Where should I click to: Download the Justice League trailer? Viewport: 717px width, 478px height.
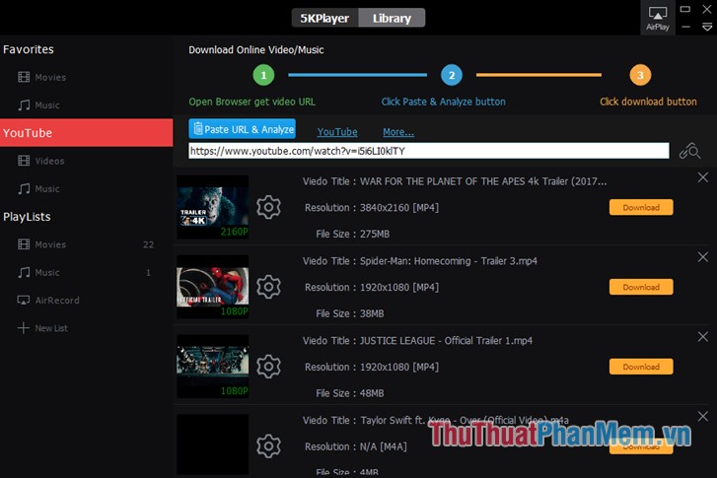pyautogui.click(x=641, y=367)
